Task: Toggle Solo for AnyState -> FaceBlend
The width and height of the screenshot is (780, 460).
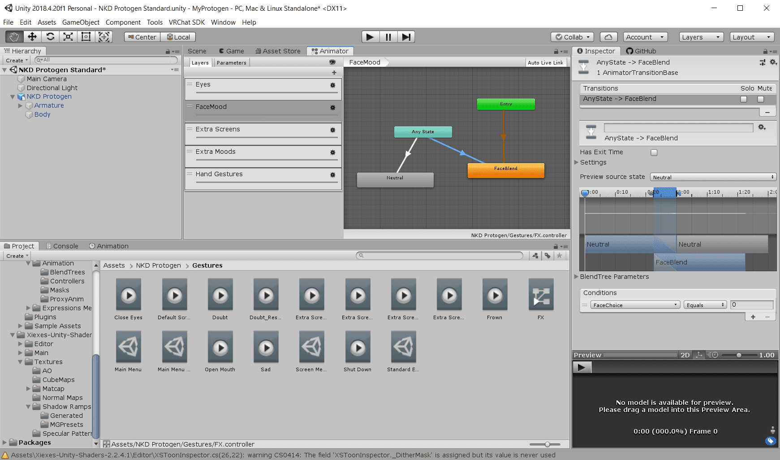Action: (744, 99)
